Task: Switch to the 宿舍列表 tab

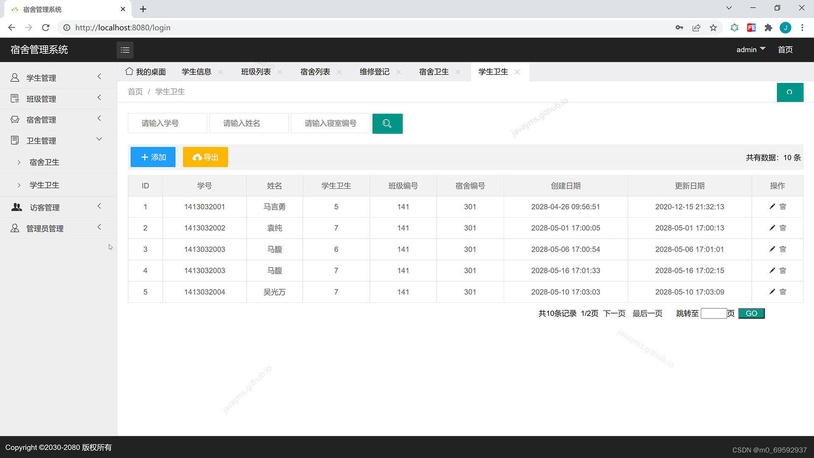Action: 315,72
